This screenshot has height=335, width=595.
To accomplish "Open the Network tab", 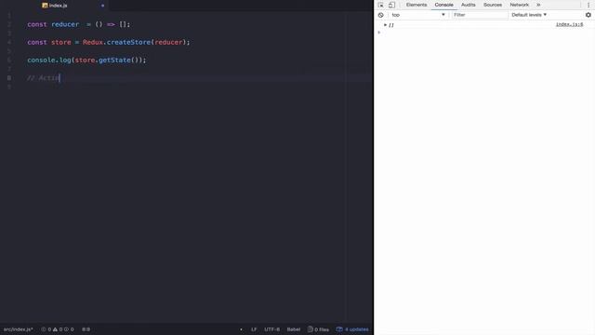I will coord(519,5).
